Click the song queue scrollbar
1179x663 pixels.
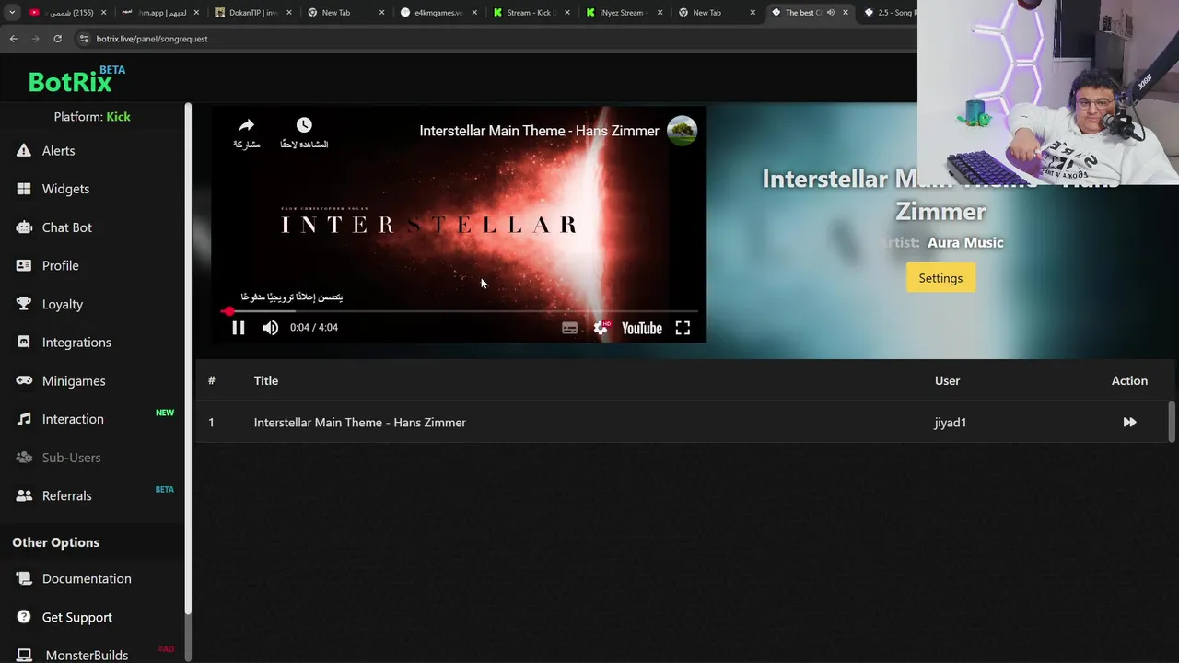coord(1172,422)
